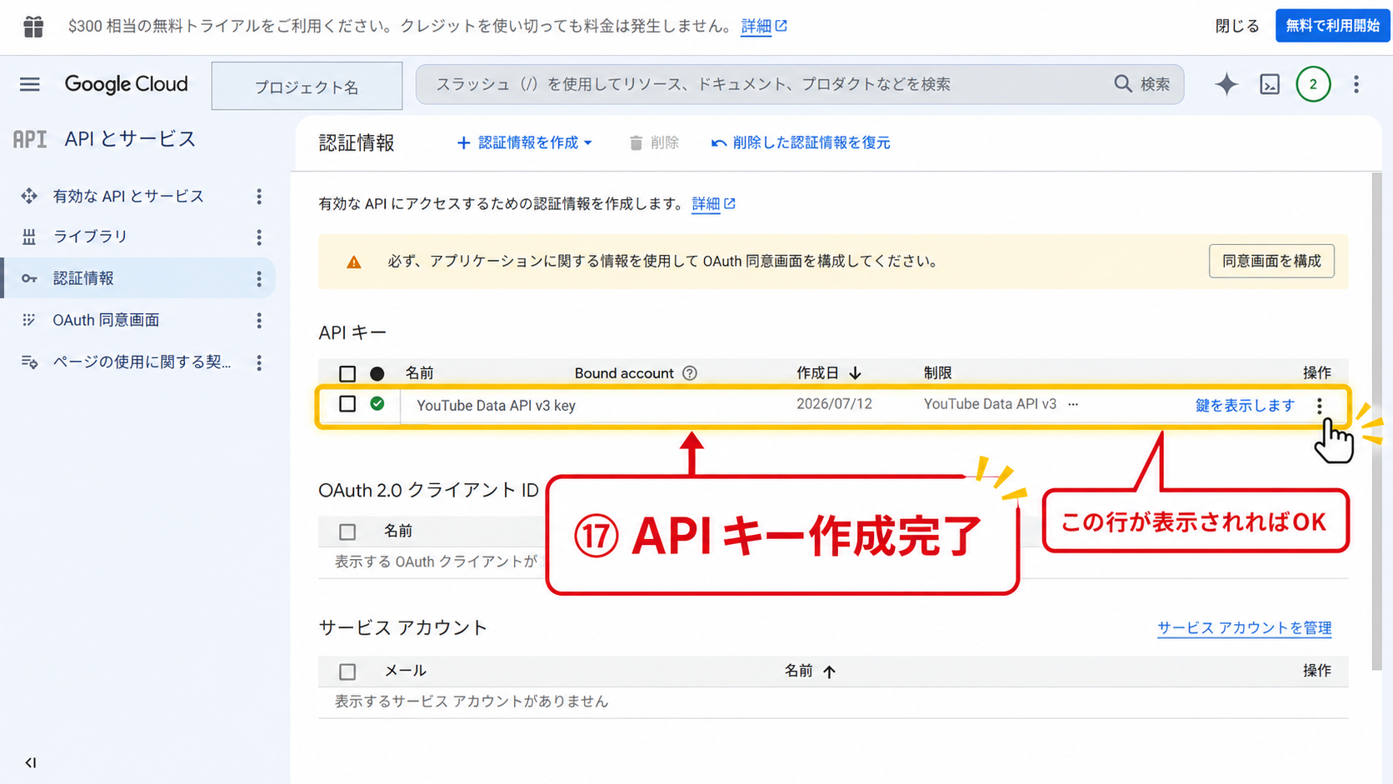Activate Cloud Shell terminal icon
Screen dimensions: 1393x784
[1270, 84]
